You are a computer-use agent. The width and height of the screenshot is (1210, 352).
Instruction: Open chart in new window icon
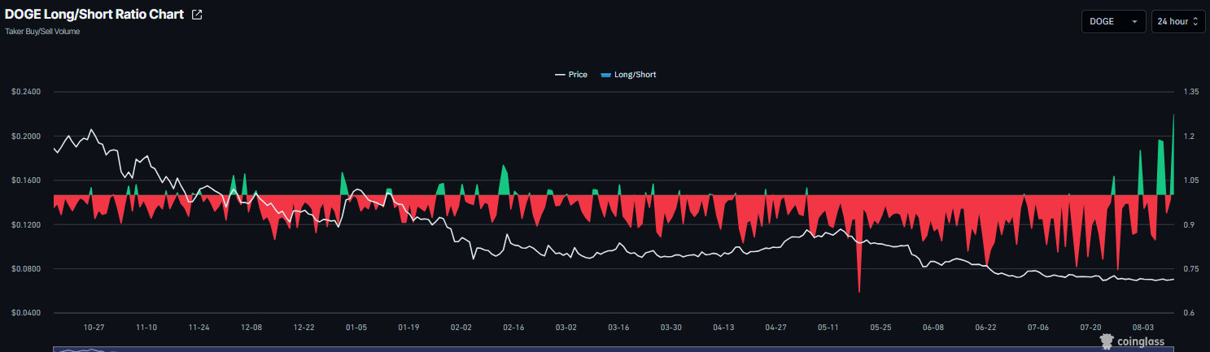[196, 15]
